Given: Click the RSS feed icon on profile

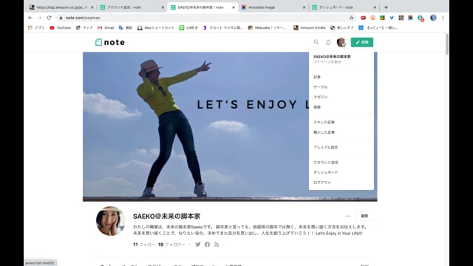Looking at the screenshot, I should click(x=217, y=245).
